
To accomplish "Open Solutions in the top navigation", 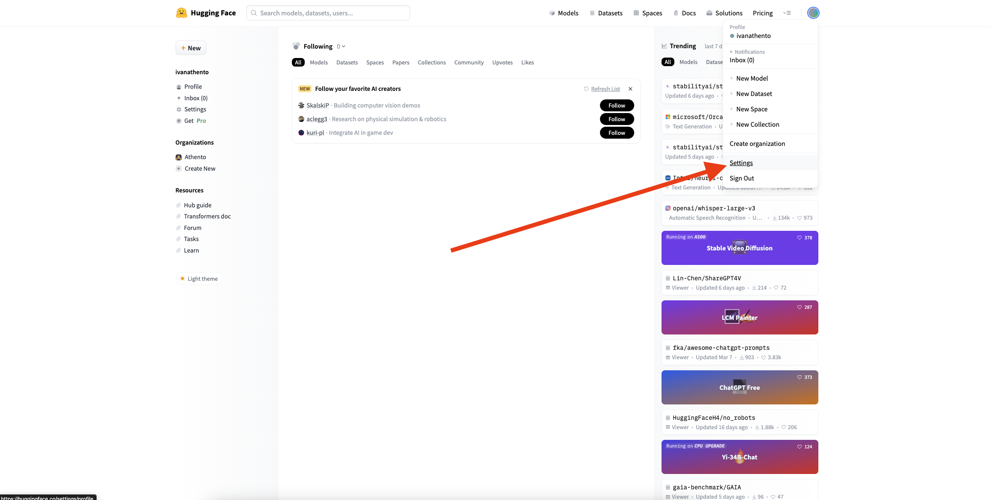I will point(724,13).
